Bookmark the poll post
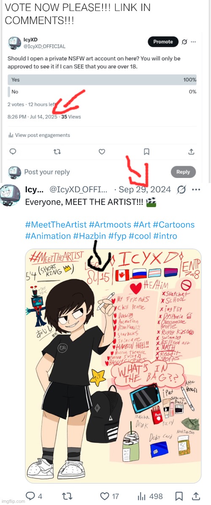Image resolution: width=211 pixels, height=505 pixels. 146,151
